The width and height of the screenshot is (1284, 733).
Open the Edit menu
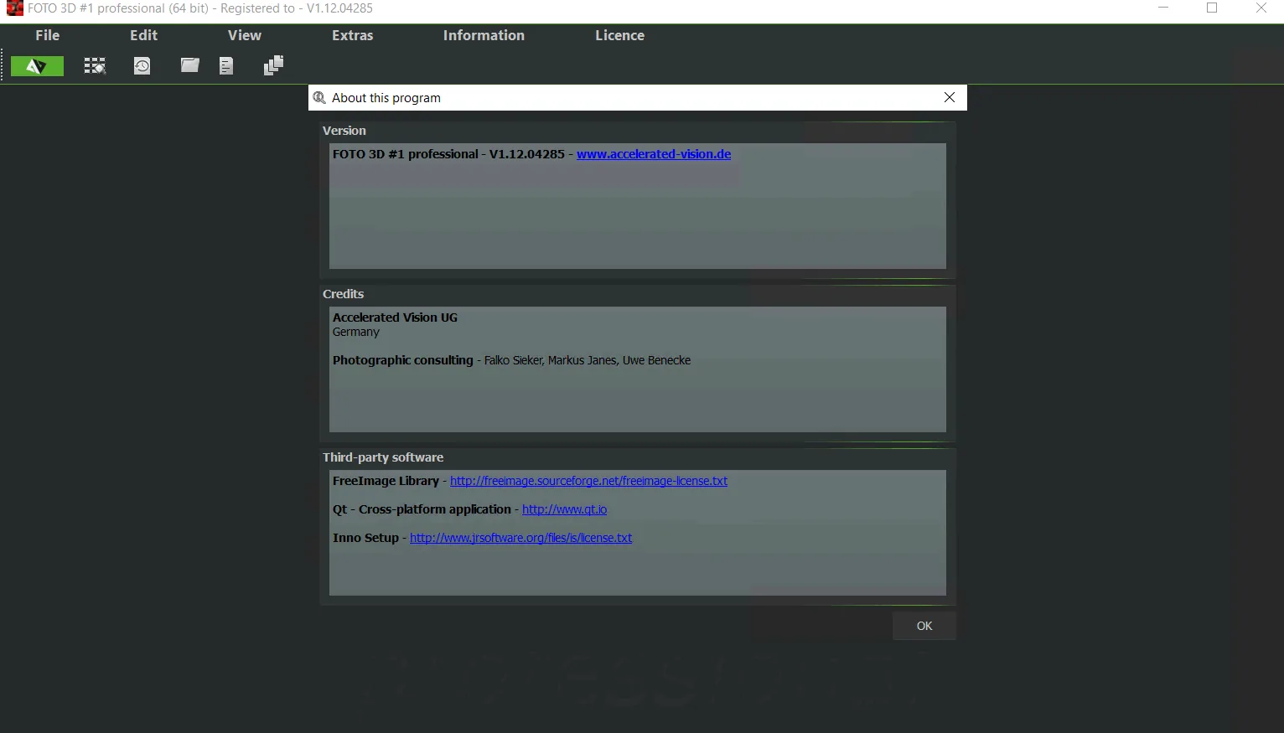[x=144, y=35]
